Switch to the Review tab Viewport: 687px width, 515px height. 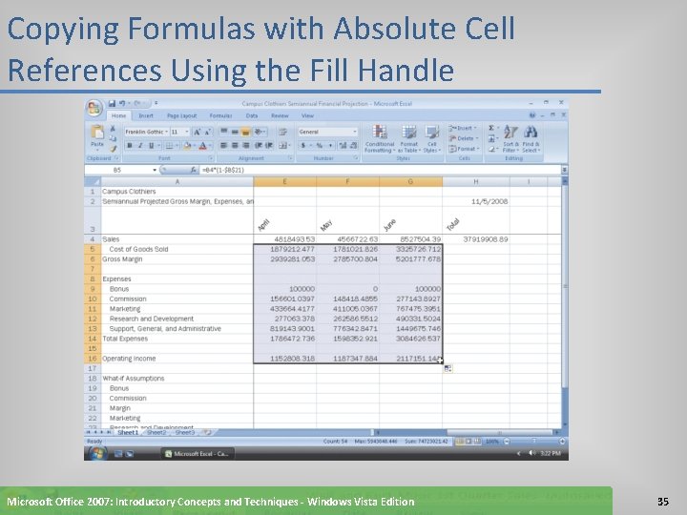pyautogui.click(x=280, y=115)
